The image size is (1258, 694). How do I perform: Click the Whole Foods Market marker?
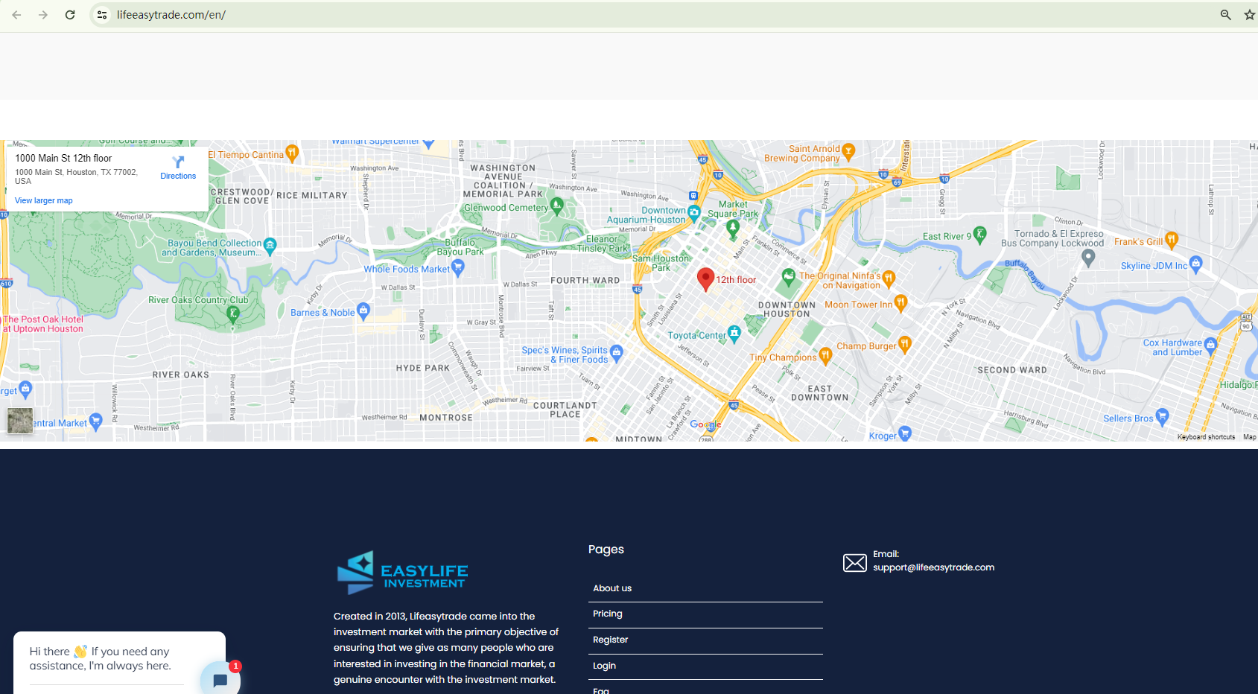pyautogui.click(x=458, y=268)
